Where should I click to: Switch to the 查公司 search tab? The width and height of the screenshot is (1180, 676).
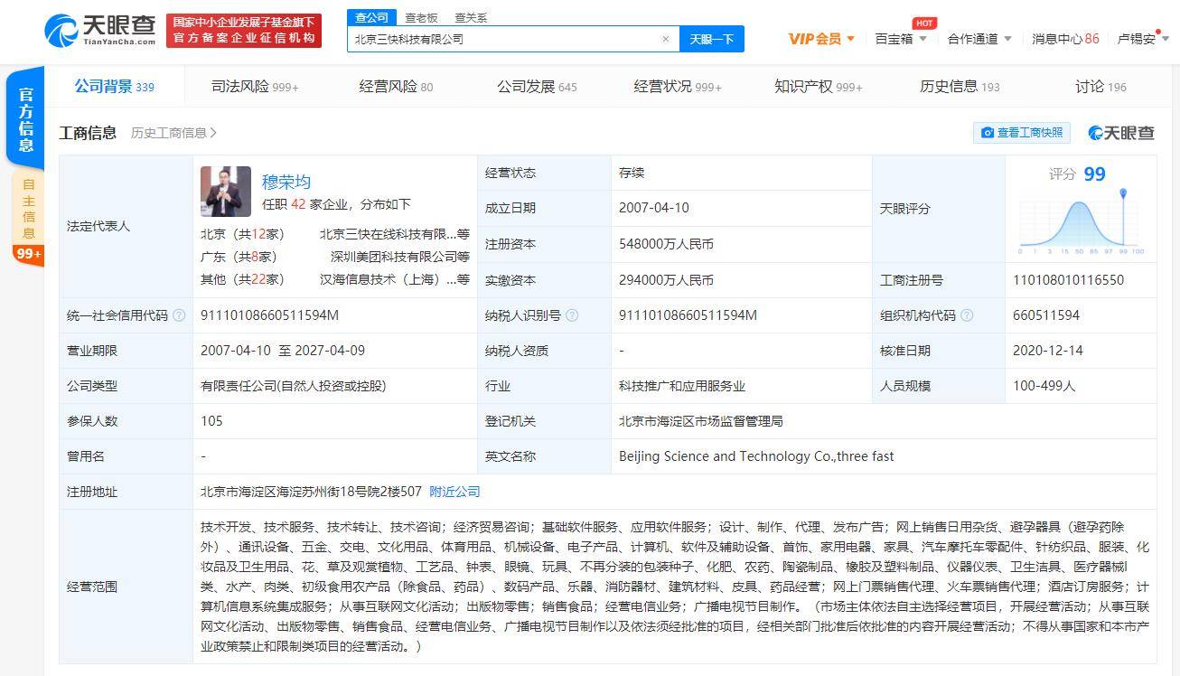point(371,17)
